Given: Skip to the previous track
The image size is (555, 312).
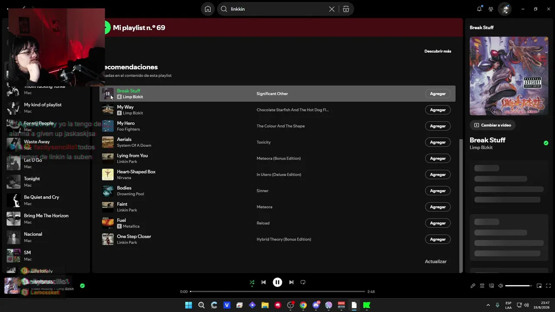Looking at the screenshot, I should click(264, 282).
